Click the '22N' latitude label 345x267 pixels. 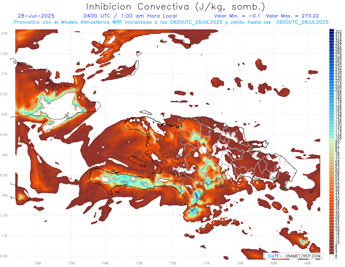(x=4, y=33)
